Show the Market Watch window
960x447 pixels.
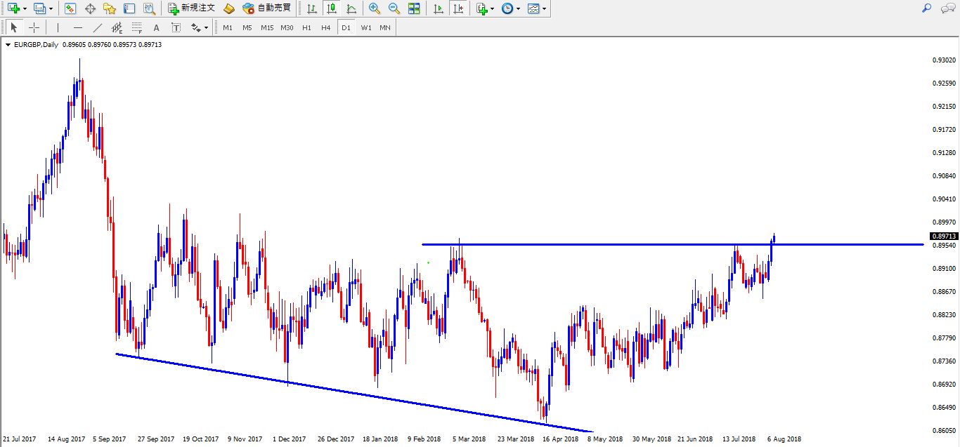pos(70,8)
